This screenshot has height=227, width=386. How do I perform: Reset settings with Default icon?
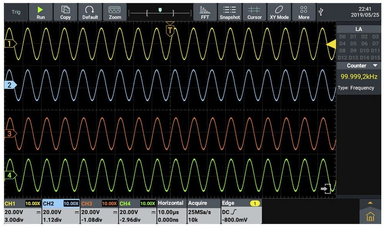point(90,12)
